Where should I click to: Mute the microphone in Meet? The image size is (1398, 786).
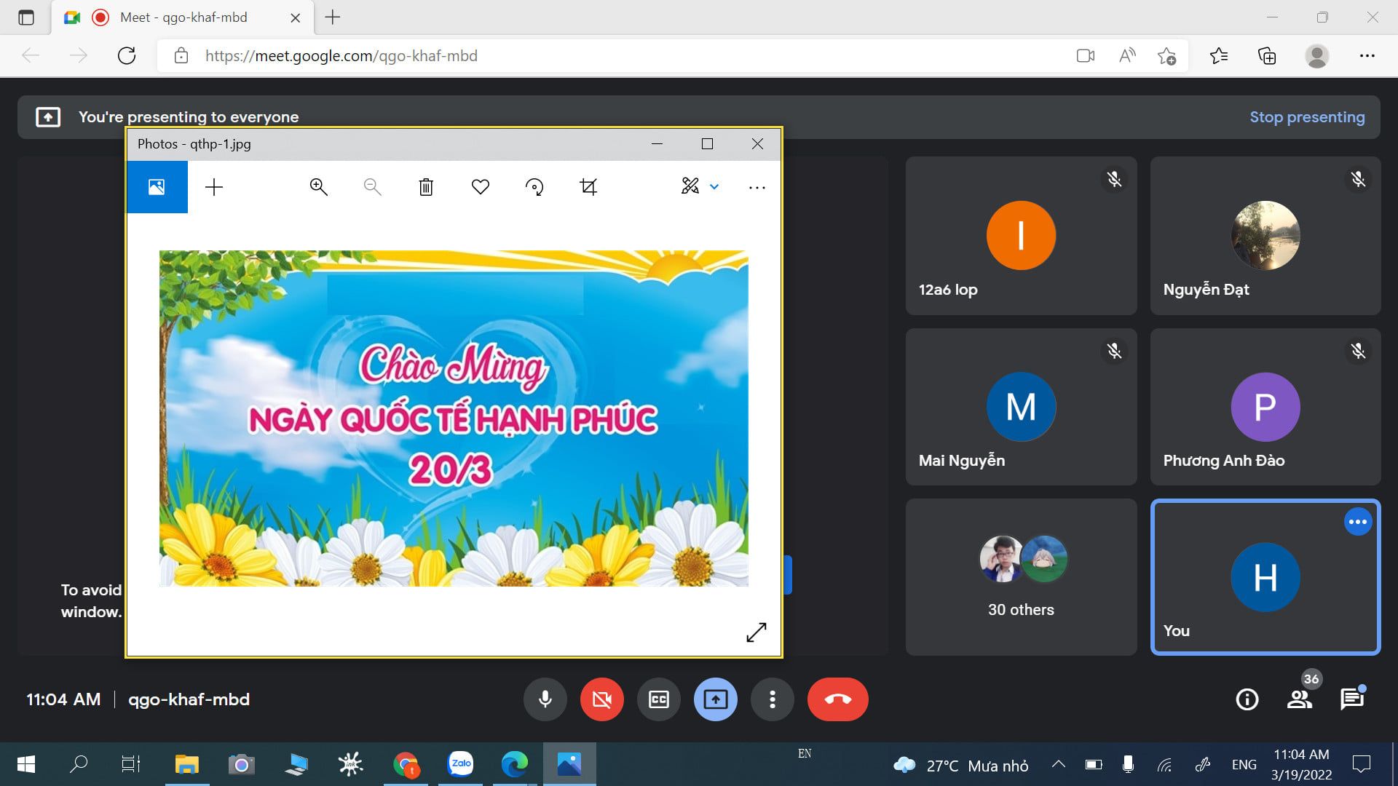(545, 699)
